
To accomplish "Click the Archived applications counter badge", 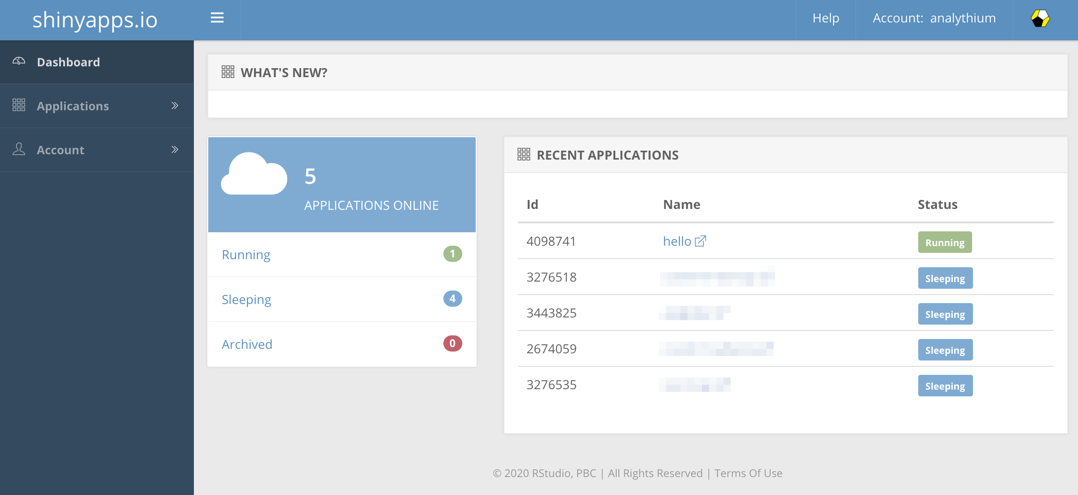I will click(x=452, y=343).
